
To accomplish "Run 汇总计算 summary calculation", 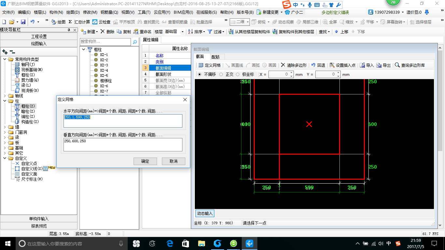I will tap(79, 22).
